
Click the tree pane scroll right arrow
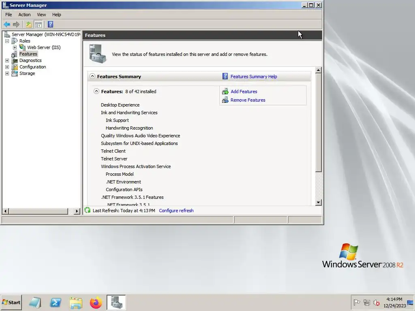pos(77,211)
